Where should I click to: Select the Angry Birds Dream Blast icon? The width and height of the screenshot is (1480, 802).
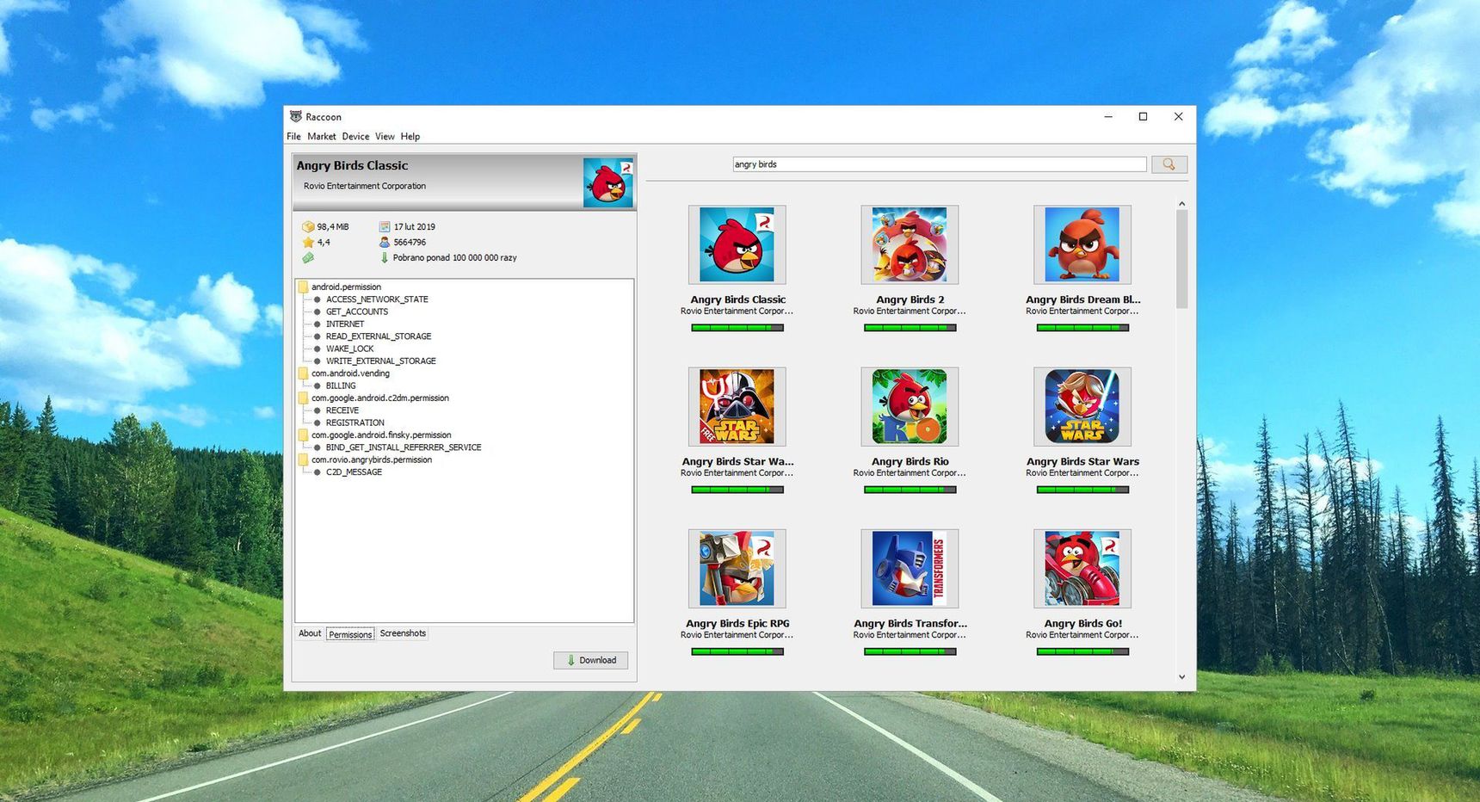[1082, 244]
